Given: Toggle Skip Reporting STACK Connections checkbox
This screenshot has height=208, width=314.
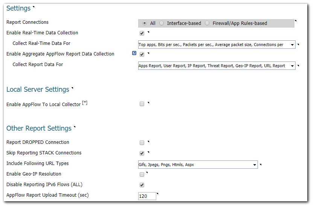Looking at the screenshot, I should tap(142, 153).
